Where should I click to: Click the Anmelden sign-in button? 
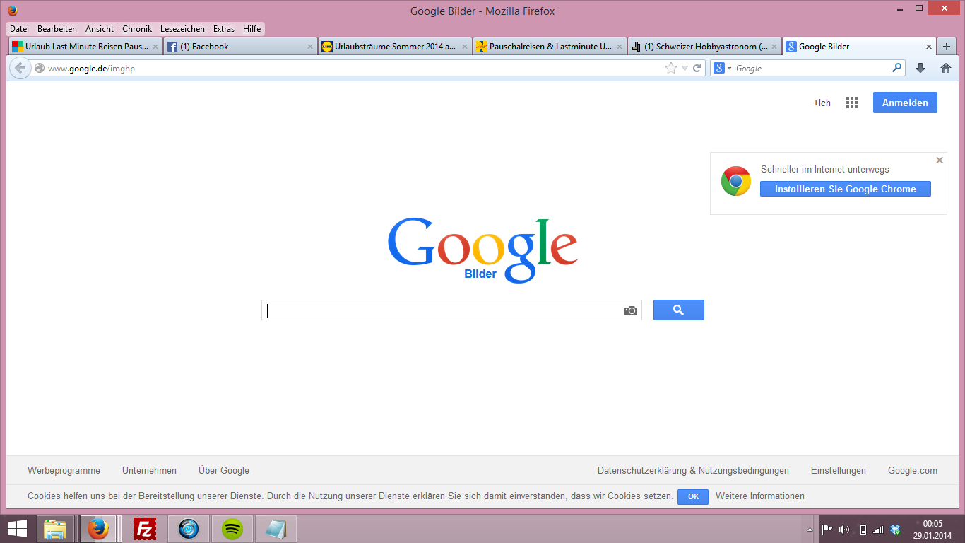905,103
